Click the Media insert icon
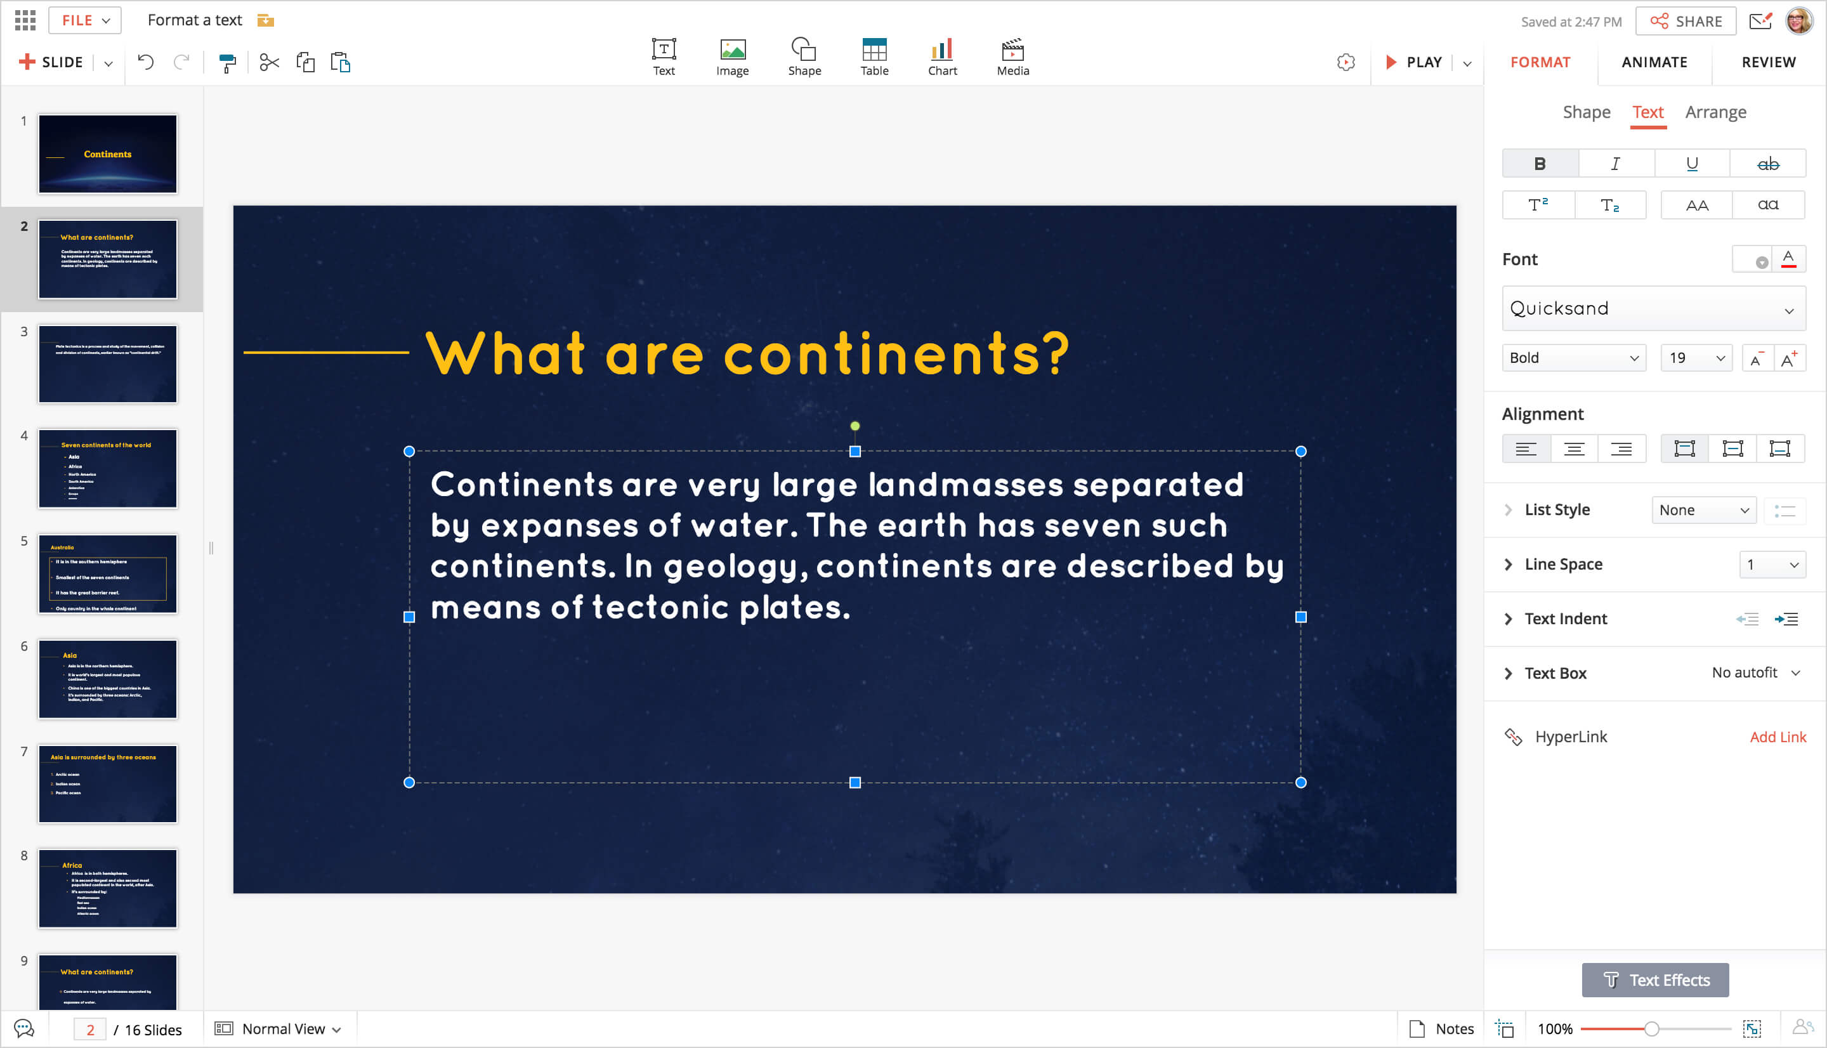 click(1012, 57)
